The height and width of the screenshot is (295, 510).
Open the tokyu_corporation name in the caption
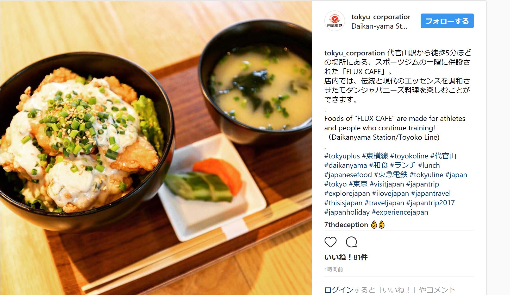(354, 53)
